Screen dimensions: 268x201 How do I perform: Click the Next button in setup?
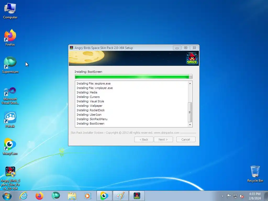pos(163,139)
